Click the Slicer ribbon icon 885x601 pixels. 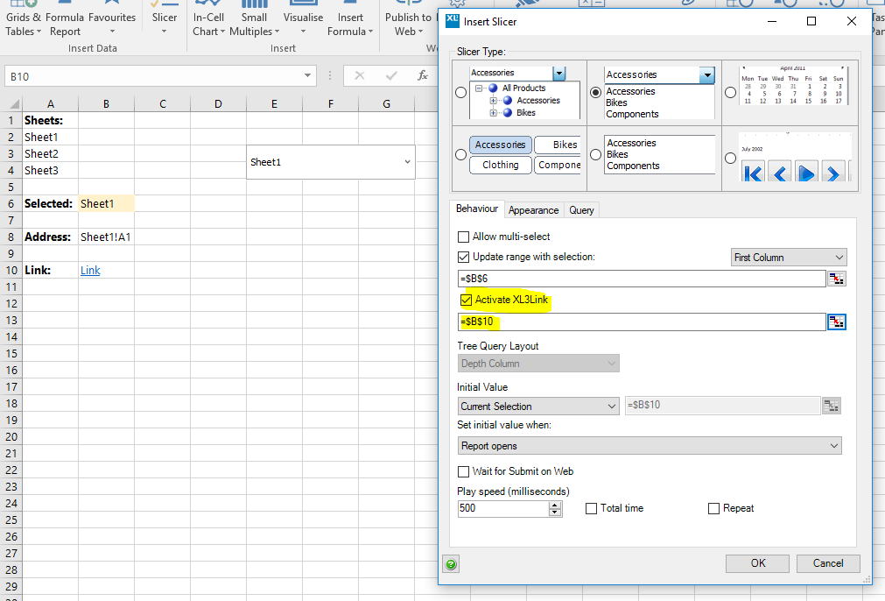(164, 18)
